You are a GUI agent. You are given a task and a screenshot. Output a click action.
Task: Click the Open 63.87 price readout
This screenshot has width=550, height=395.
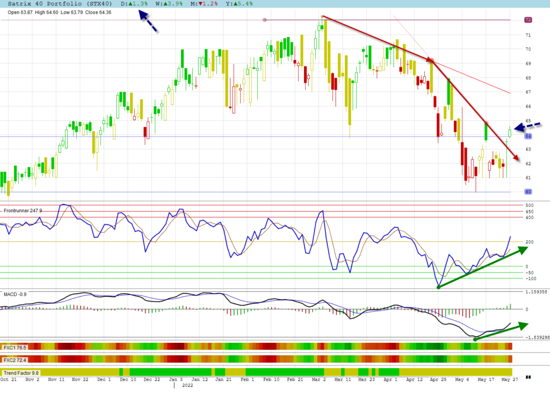point(20,12)
